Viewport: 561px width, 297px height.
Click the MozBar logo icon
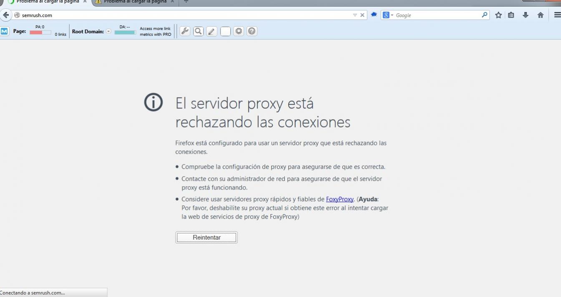point(4,31)
